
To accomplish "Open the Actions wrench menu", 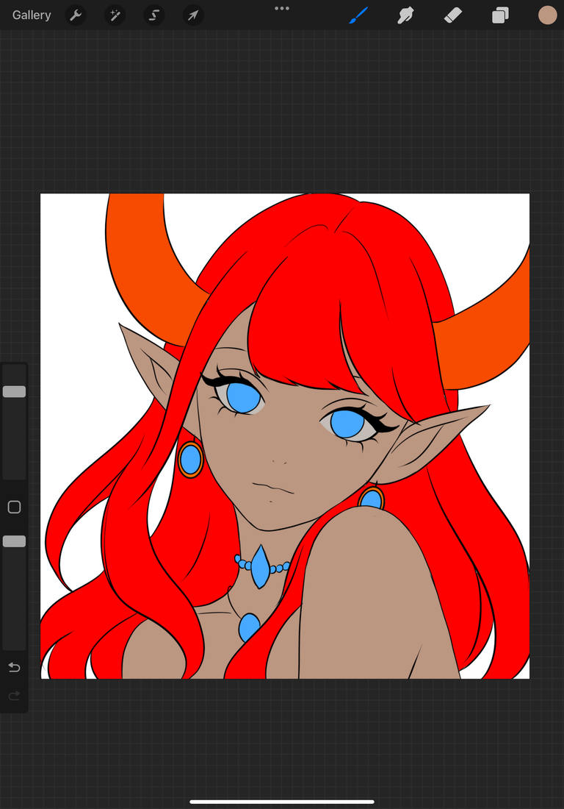I will click(x=76, y=15).
